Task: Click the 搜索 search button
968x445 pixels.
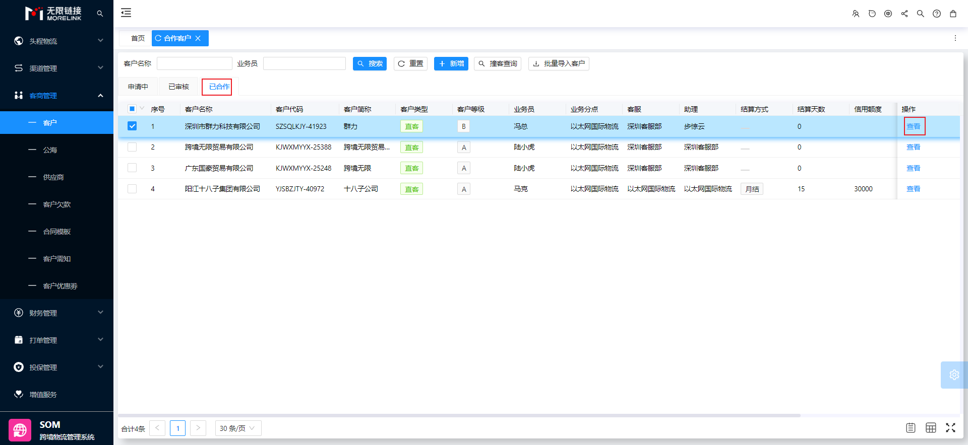Action: coord(370,63)
